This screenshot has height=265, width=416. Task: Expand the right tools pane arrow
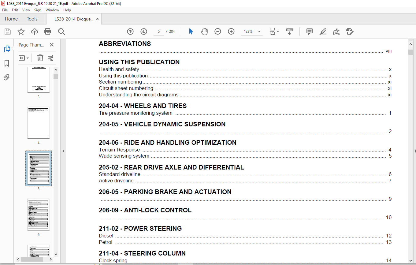(x=415, y=151)
